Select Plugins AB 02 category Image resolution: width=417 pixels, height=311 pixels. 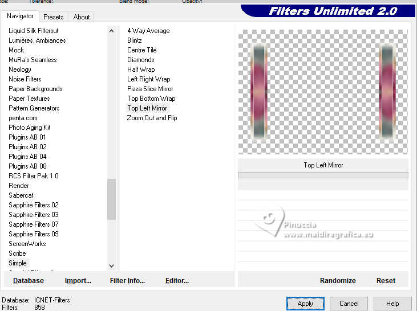[x=27, y=147]
